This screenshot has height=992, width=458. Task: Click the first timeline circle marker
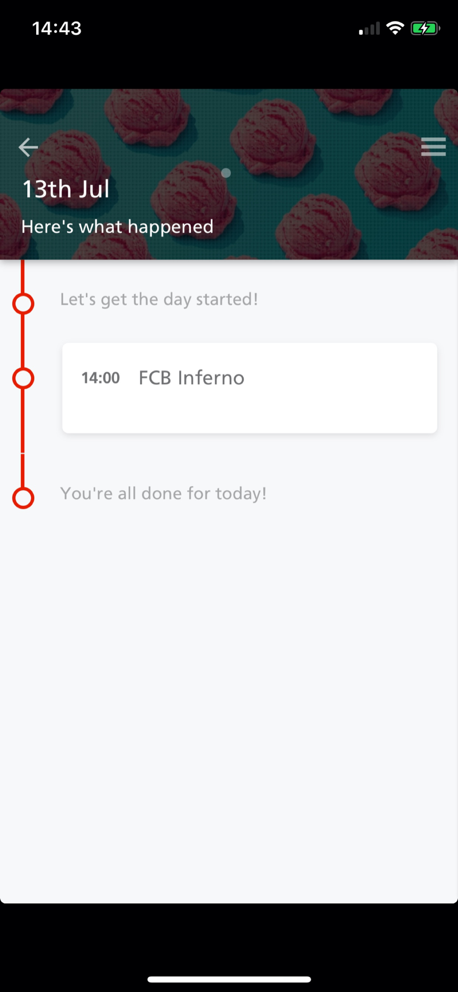pos(23,304)
